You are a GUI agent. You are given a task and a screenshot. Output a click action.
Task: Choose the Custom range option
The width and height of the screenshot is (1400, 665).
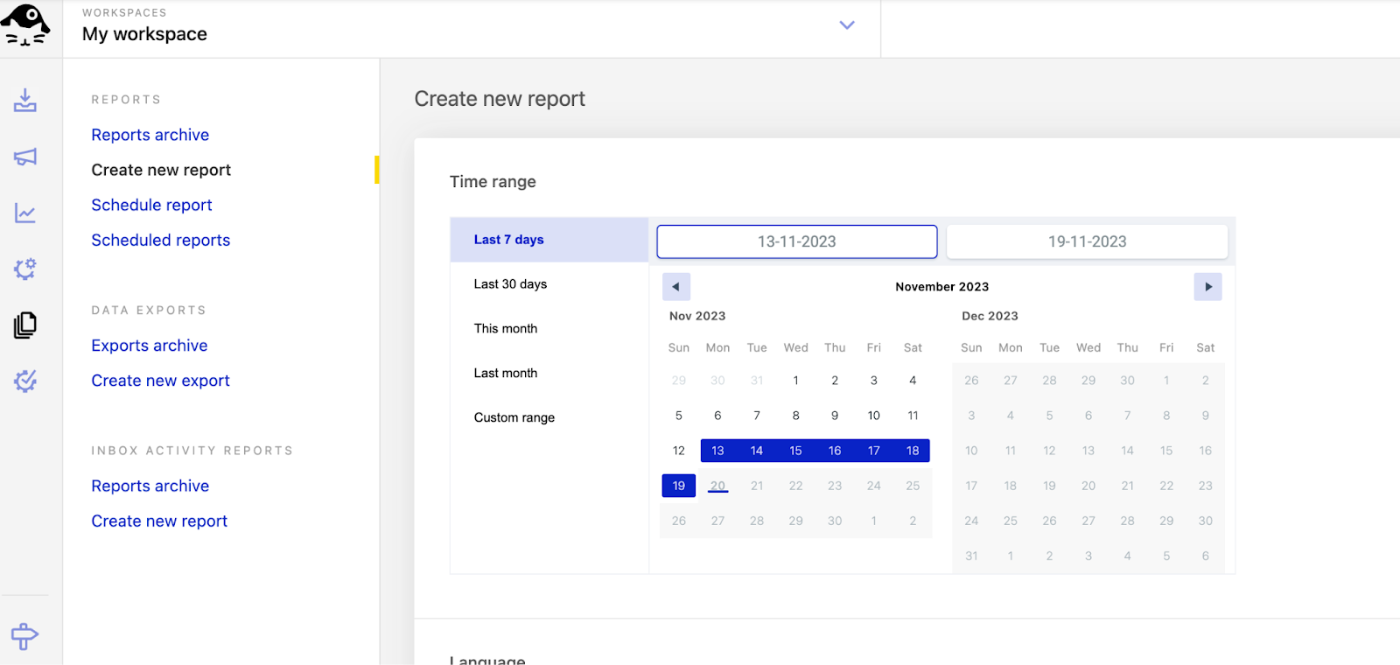point(514,417)
